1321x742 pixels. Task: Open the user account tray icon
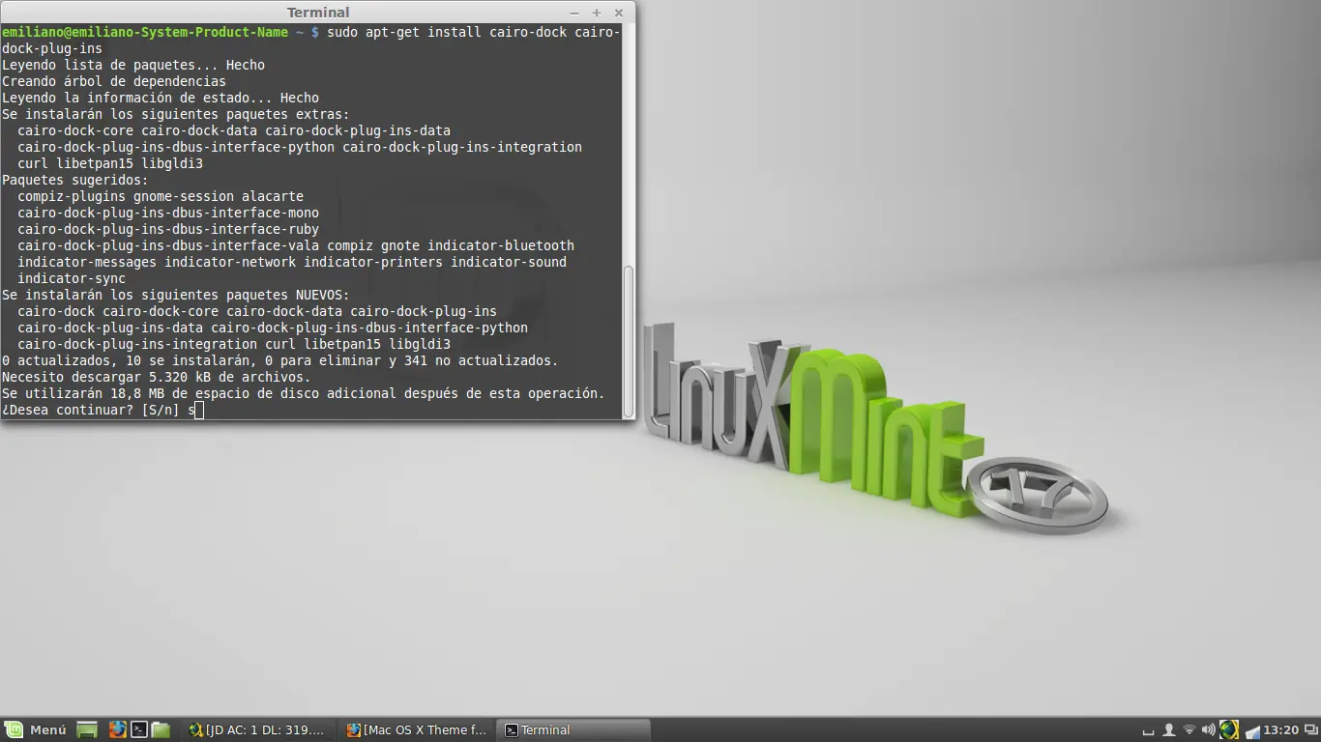click(x=1169, y=730)
